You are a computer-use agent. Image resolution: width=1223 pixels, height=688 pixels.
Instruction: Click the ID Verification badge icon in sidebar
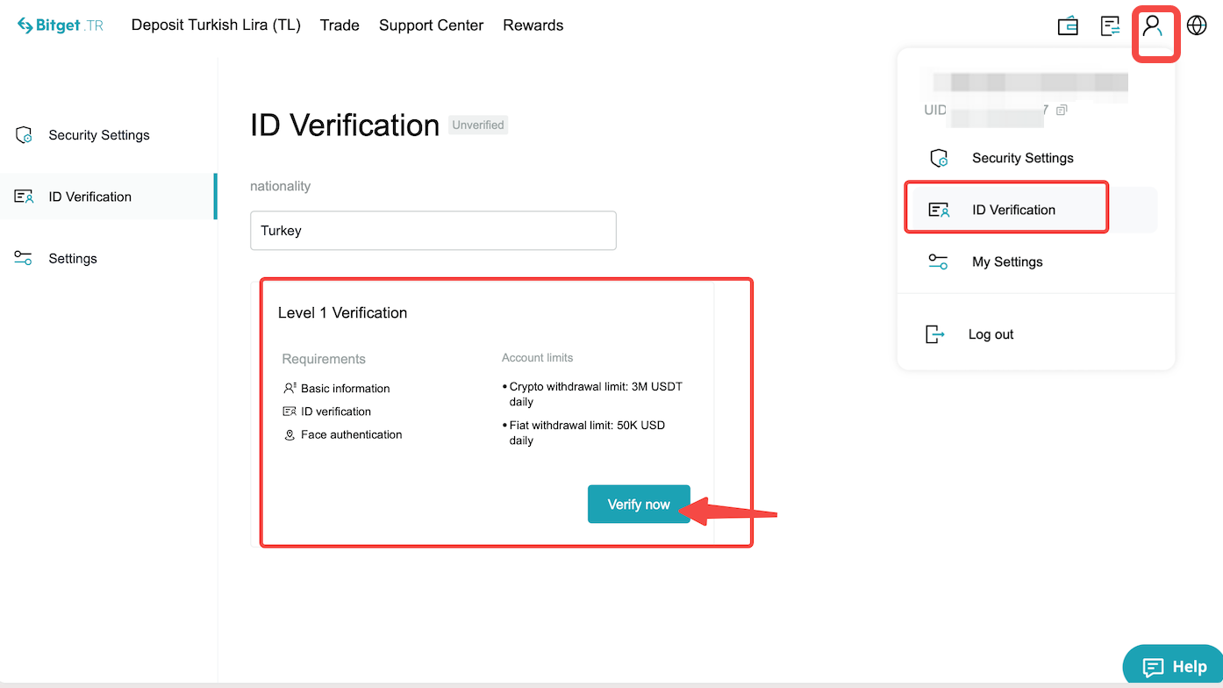[24, 196]
